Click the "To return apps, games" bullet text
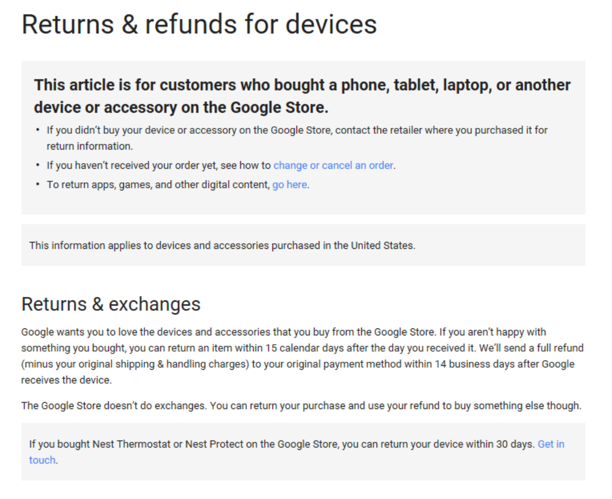612x499 pixels. [x=178, y=185]
